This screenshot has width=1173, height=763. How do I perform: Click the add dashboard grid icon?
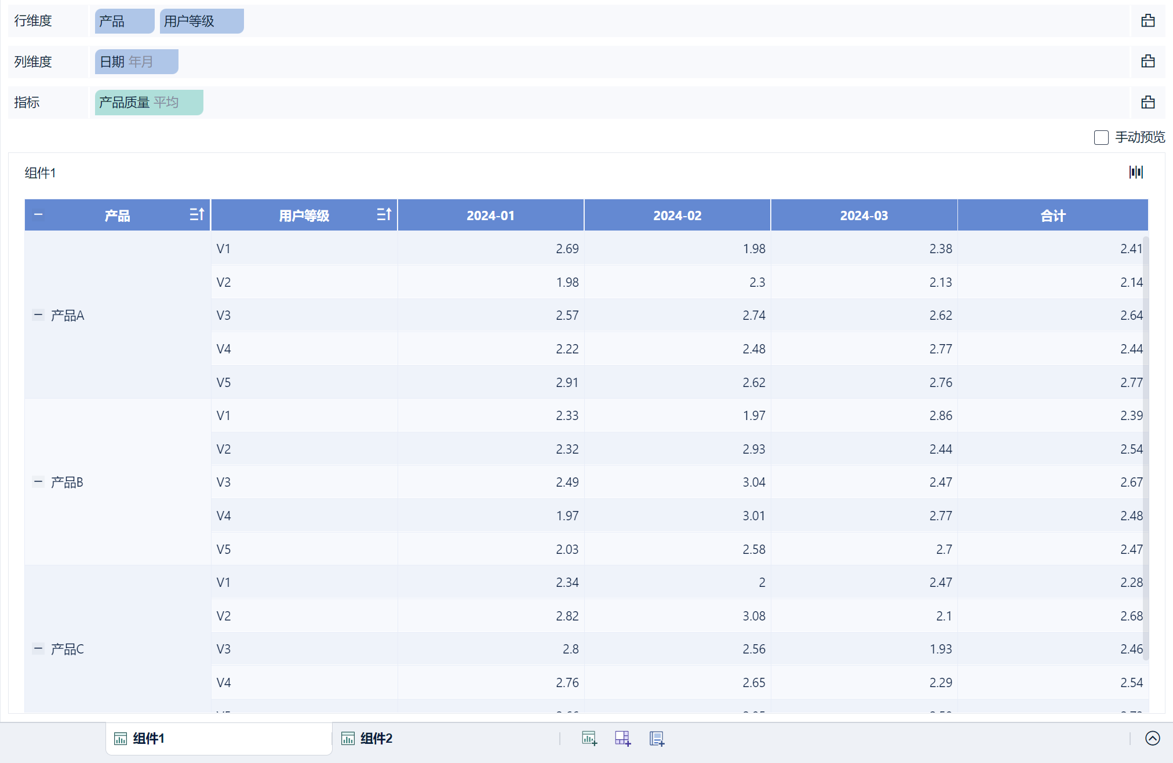tap(622, 738)
